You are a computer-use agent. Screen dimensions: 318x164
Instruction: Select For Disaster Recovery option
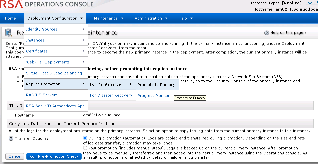click(111, 95)
